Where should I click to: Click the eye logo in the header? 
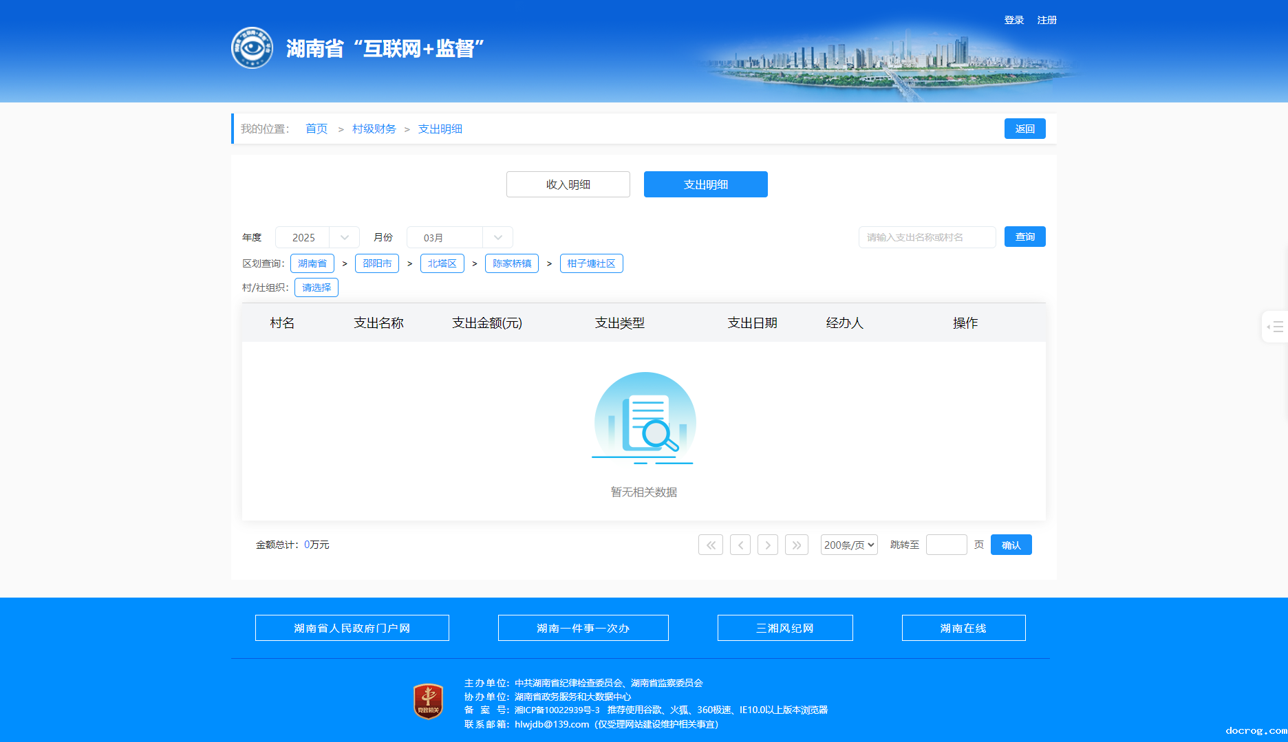[252, 48]
